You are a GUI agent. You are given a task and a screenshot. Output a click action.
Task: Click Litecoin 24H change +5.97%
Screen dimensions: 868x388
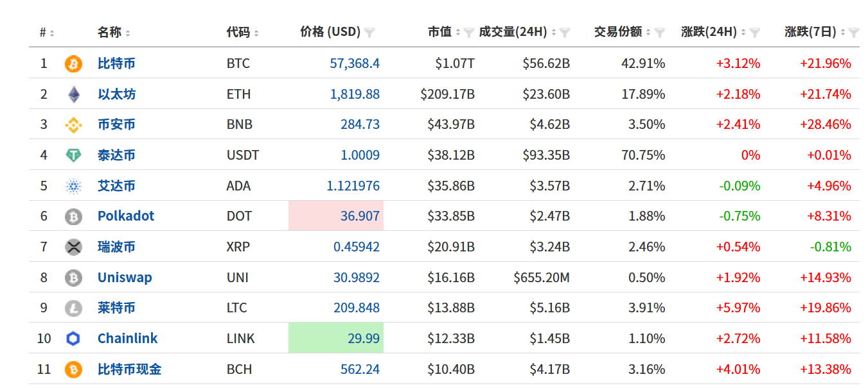point(738,308)
